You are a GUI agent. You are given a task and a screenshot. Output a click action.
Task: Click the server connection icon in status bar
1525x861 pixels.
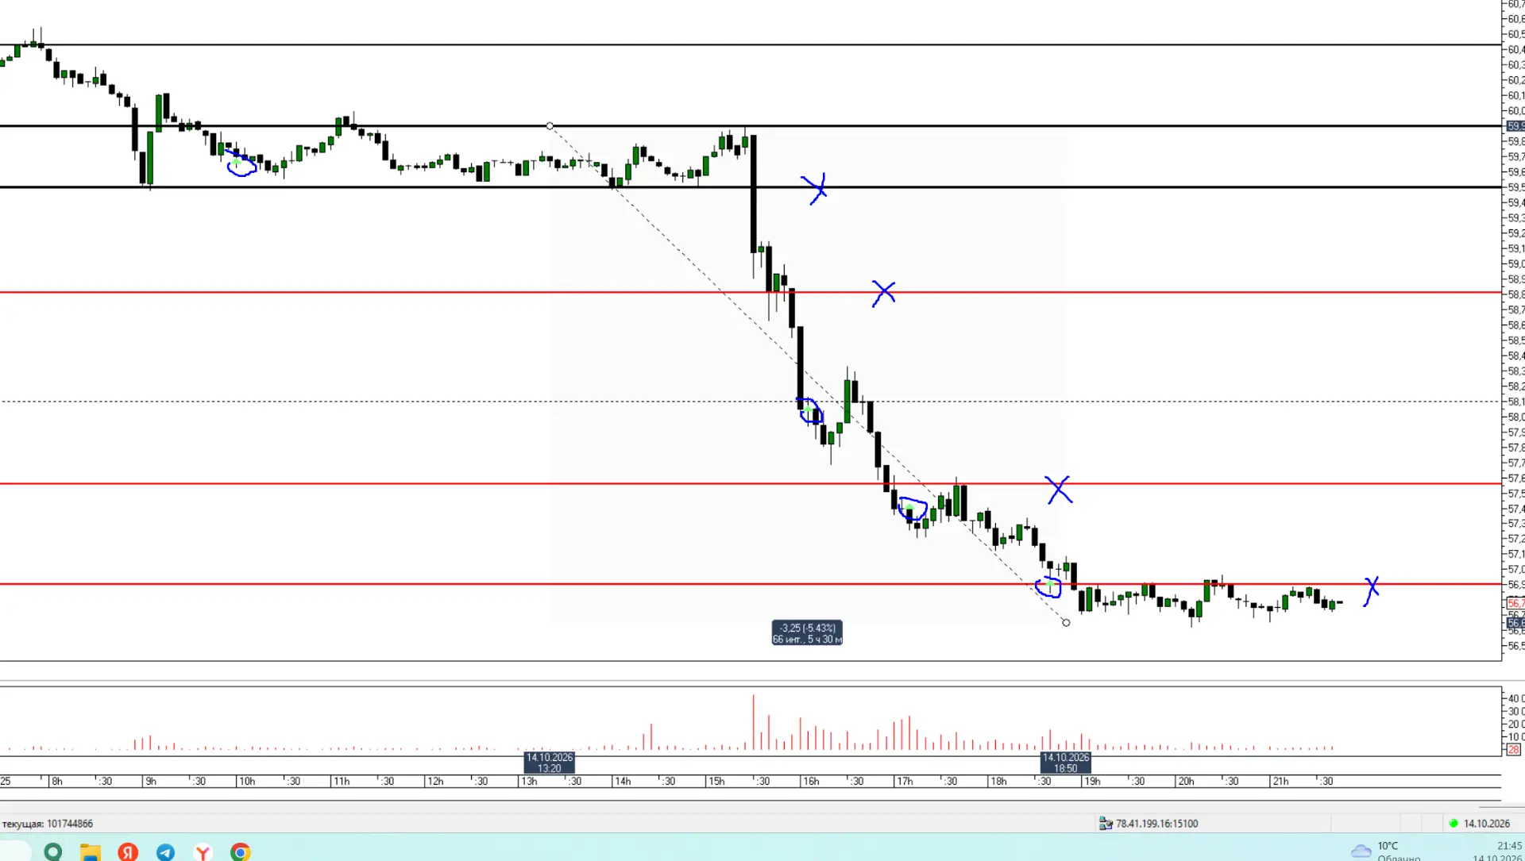[1105, 824]
